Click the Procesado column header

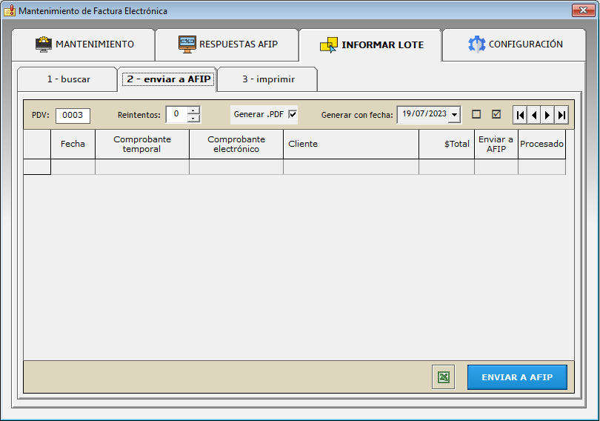pos(541,144)
